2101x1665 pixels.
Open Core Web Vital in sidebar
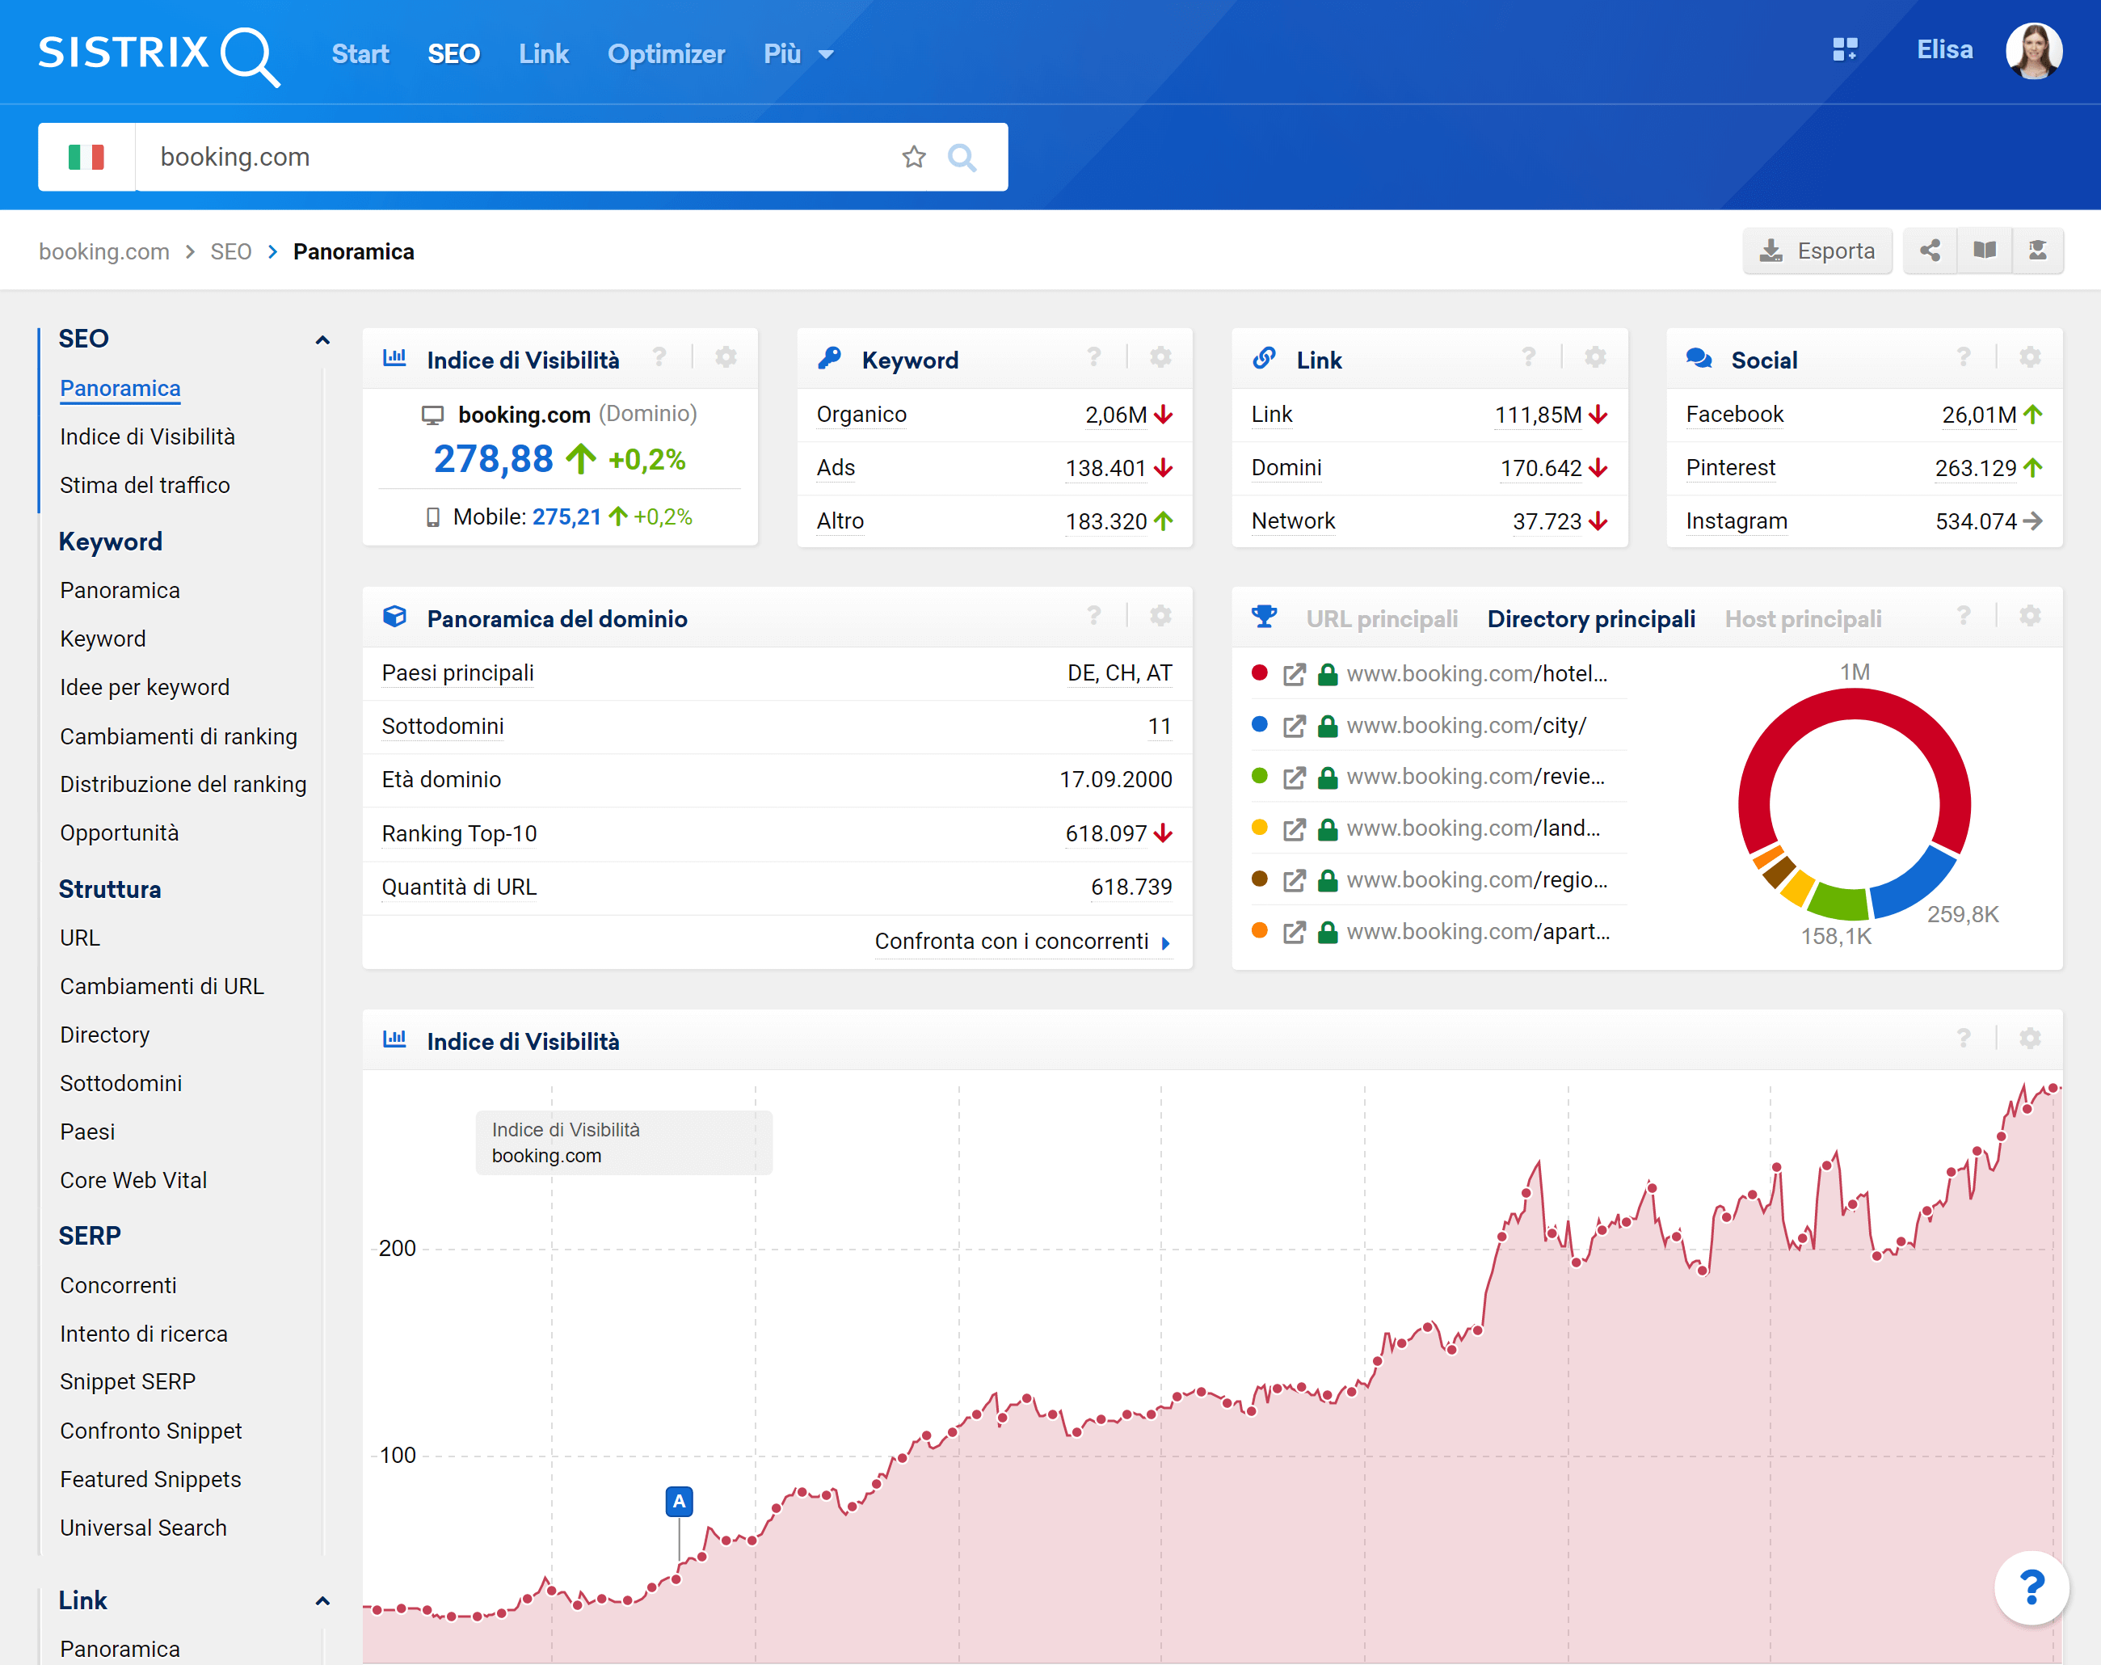pos(133,1181)
